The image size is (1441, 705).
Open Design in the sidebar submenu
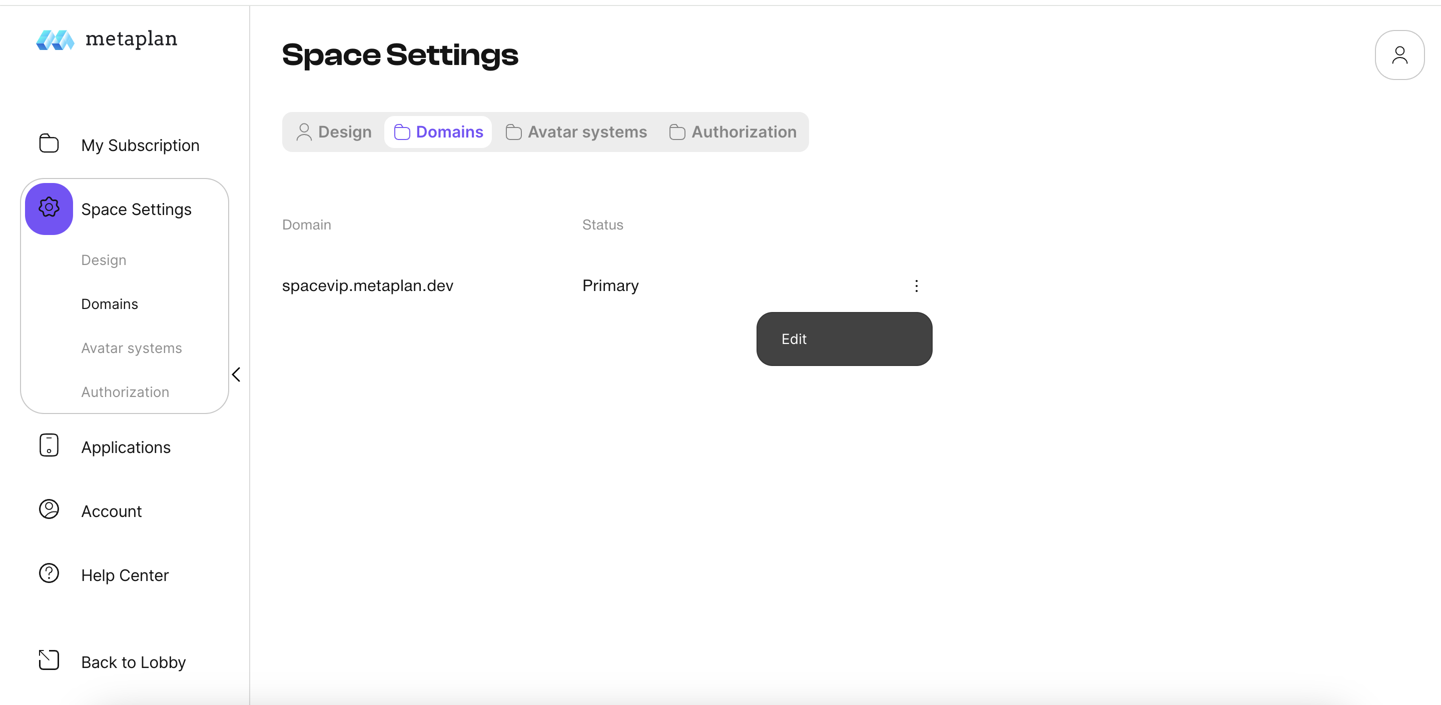(x=104, y=260)
